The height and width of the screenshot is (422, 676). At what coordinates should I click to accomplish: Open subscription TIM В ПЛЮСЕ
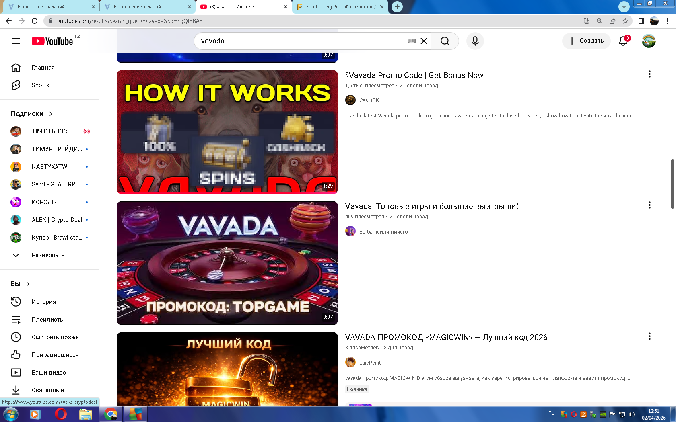tap(50, 131)
